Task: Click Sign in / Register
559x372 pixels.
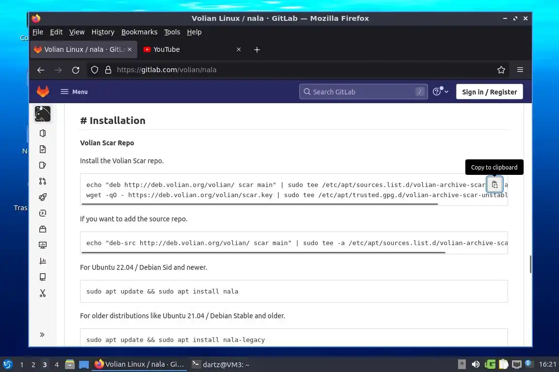Action: click(489, 92)
